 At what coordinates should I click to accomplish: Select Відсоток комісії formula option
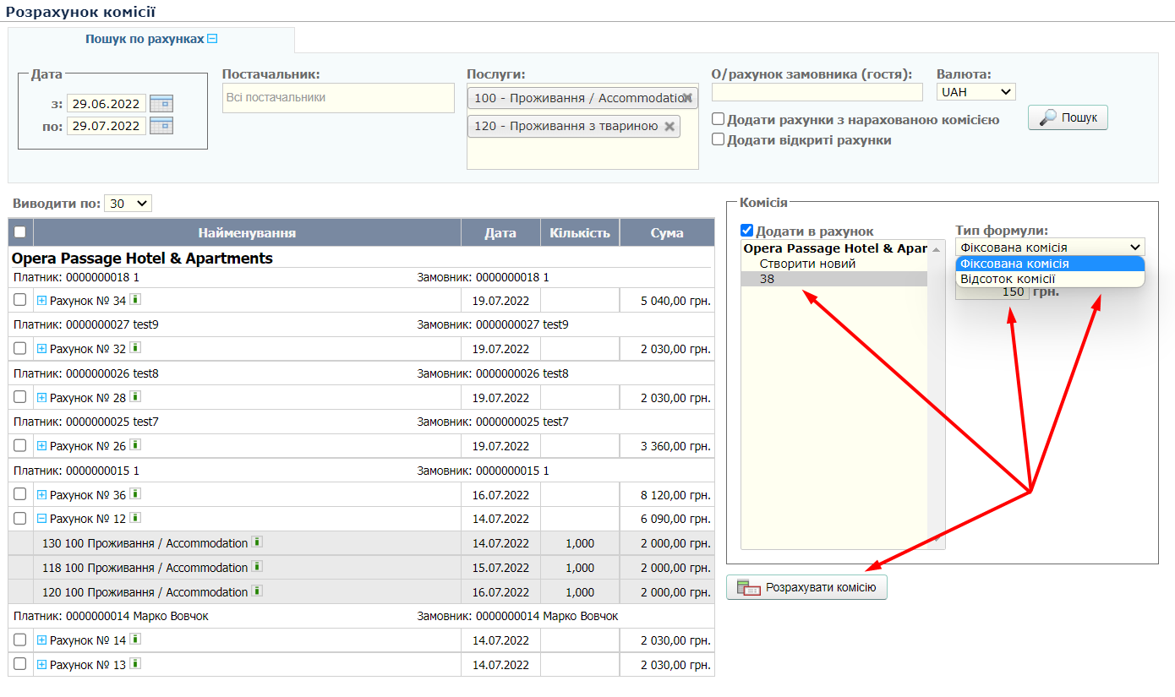[x=1008, y=279]
